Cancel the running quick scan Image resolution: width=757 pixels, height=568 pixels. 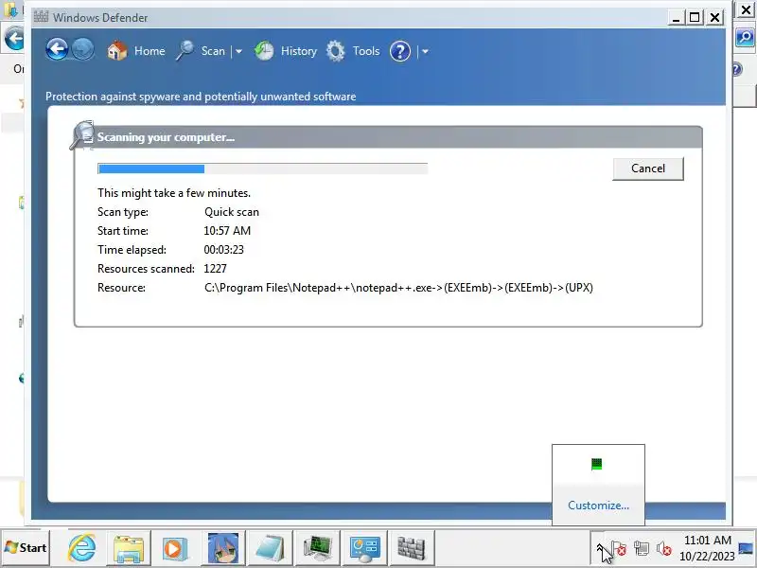coord(648,169)
